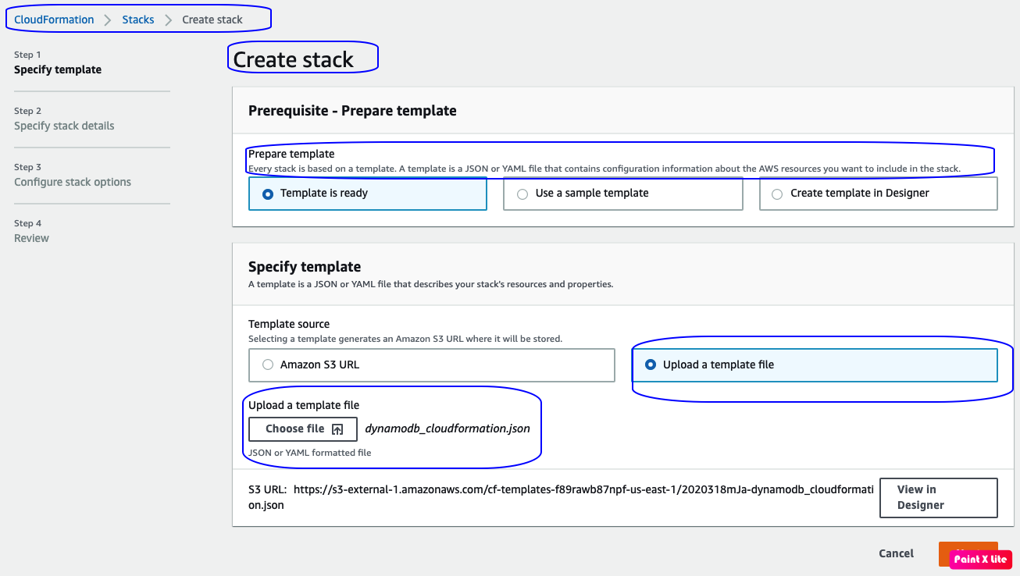Go to Step 2 'Specify stack details'
Screen dimensions: 1020x576
pyautogui.click(x=64, y=126)
